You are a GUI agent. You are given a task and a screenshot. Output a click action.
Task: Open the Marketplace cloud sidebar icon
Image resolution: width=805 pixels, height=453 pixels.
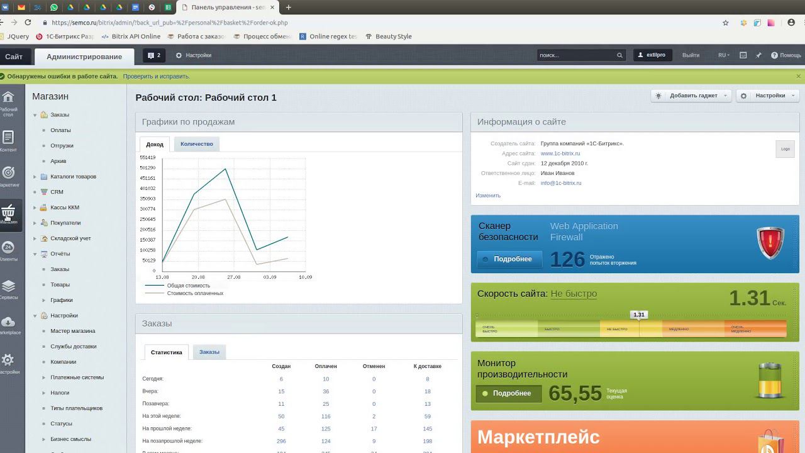(x=8, y=322)
